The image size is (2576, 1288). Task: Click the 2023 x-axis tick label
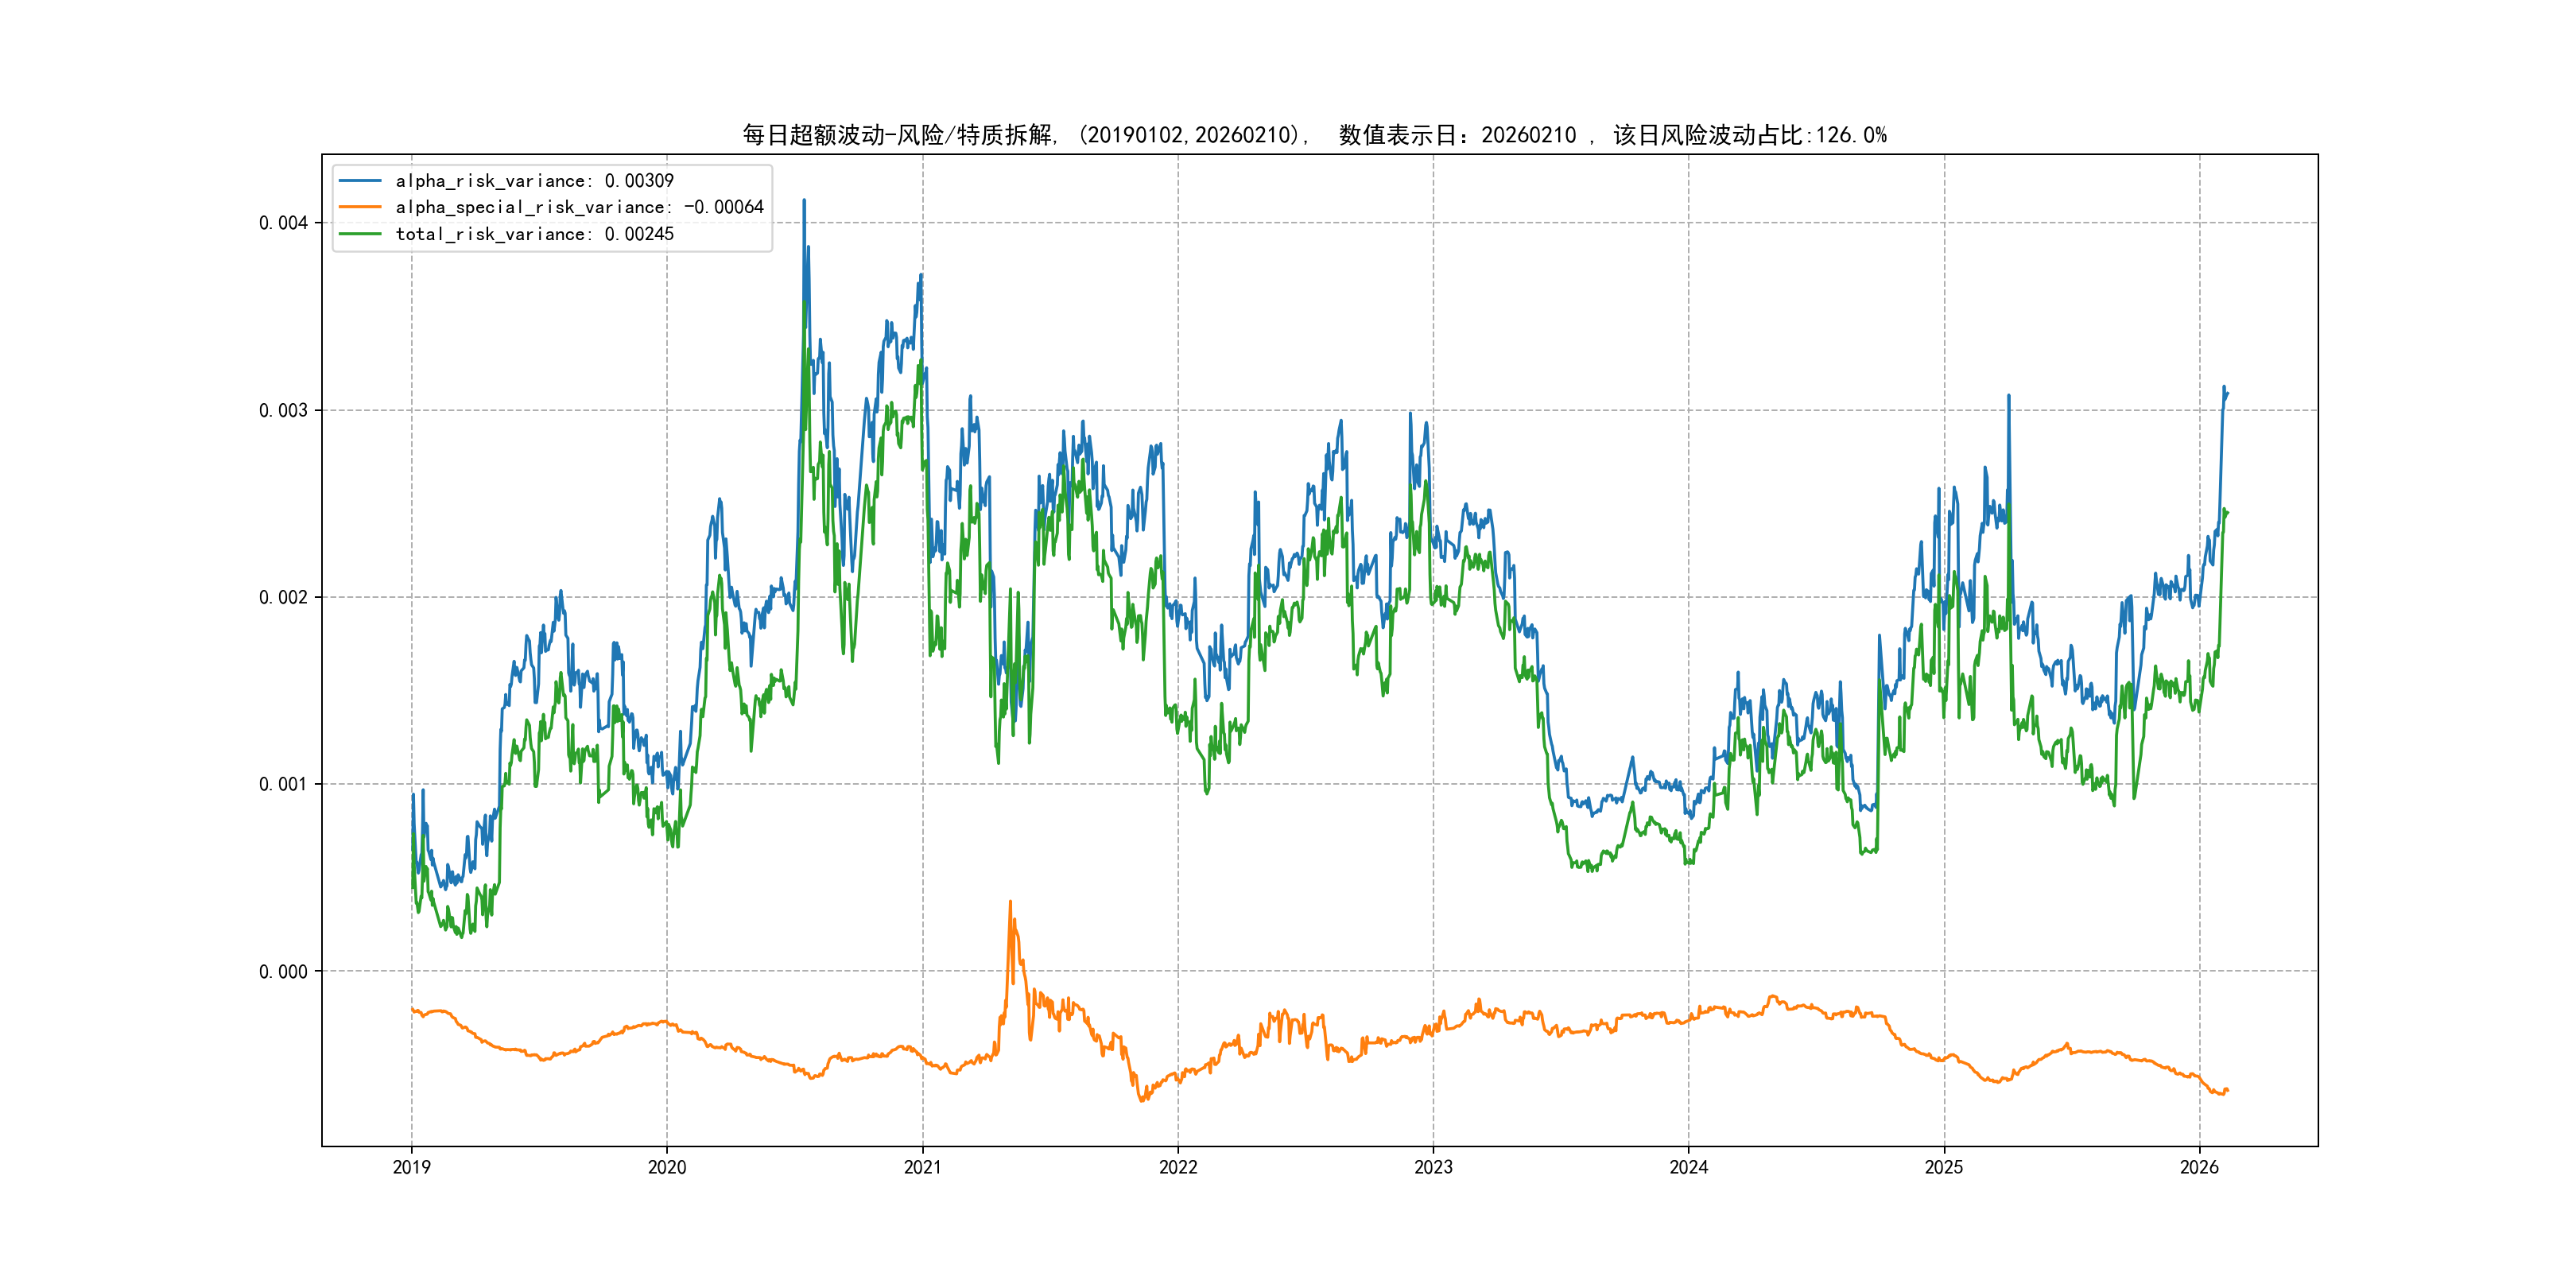(x=1433, y=1167)
